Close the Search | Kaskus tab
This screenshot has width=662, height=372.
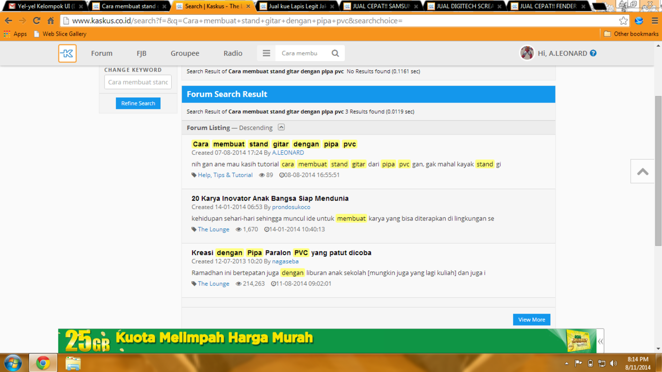click(x=248, y=6)
